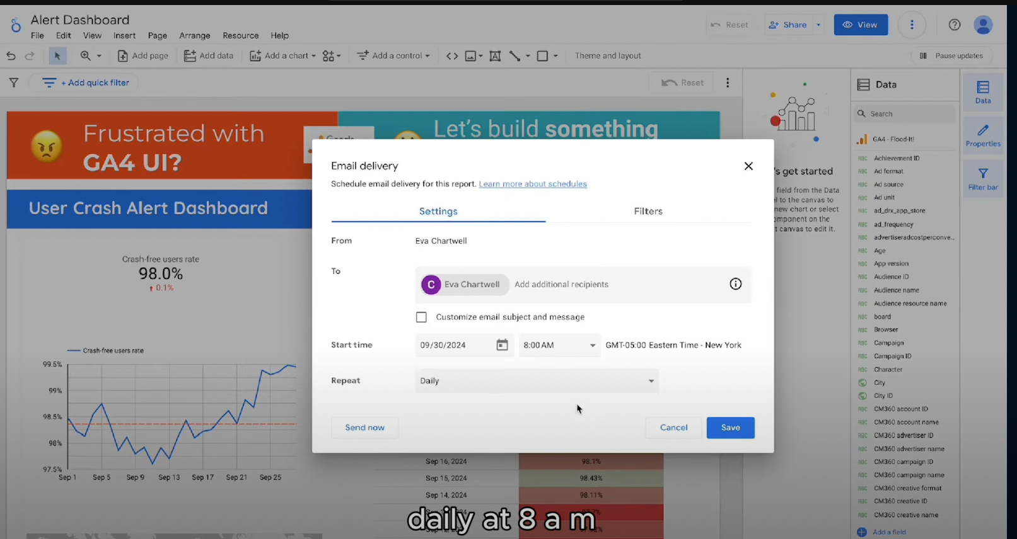
Task: Click the text box tool icon
Action: click(x=496, y=56)
